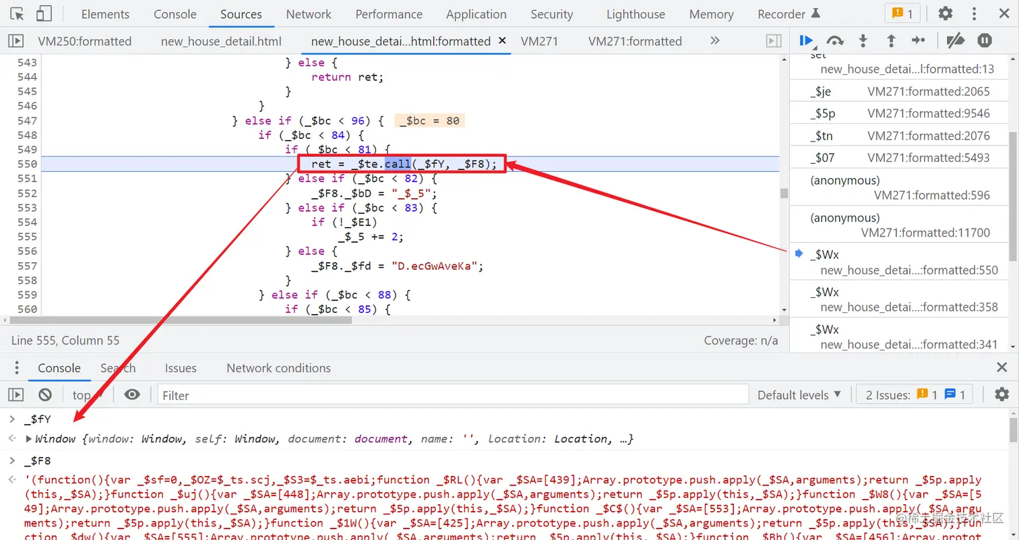The image size is (1019, 540).
Task: Step out of current function
Action: (891, 41)
